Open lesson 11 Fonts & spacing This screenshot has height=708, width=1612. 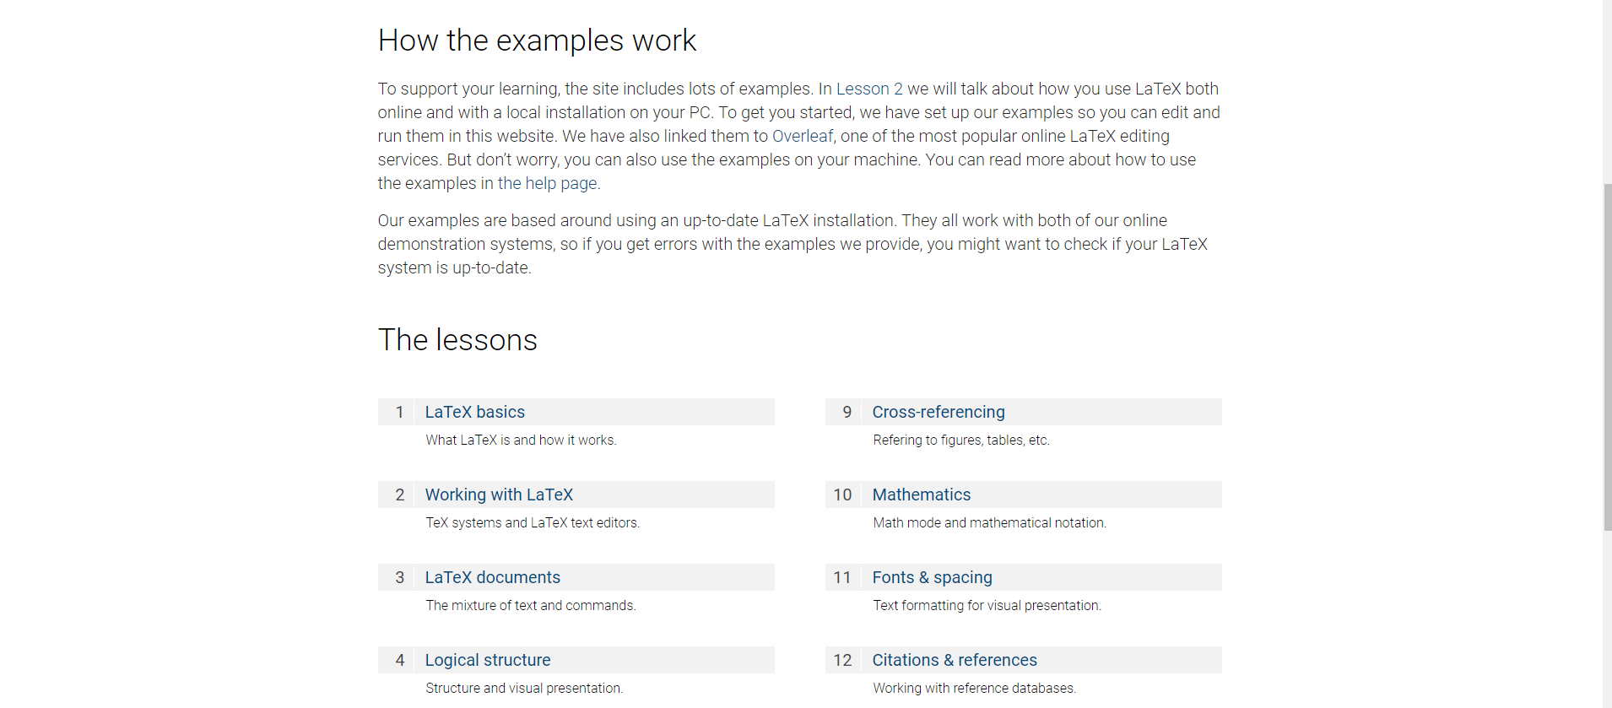933,577
